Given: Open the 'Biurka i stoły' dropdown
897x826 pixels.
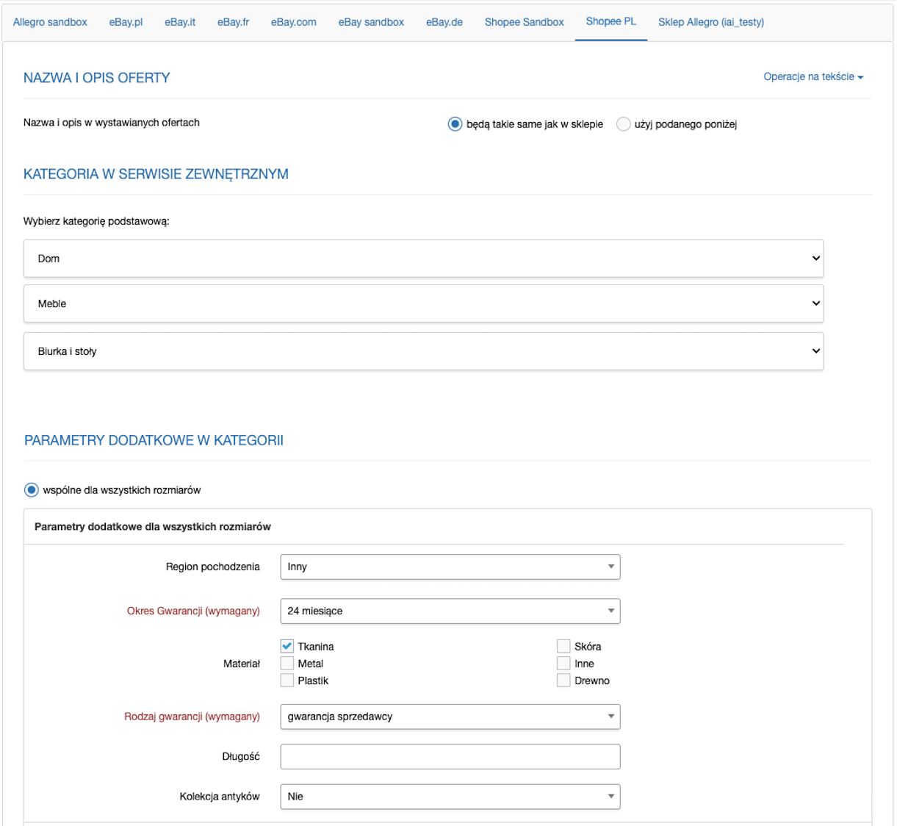Looking at the screenshot, I should pyautogui.click(x=423, y=351).
